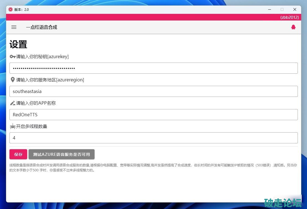This screenshot has height=209, width=307.
Task: Click the key icon beside azurekey label
Action: (x=12, y=56)
